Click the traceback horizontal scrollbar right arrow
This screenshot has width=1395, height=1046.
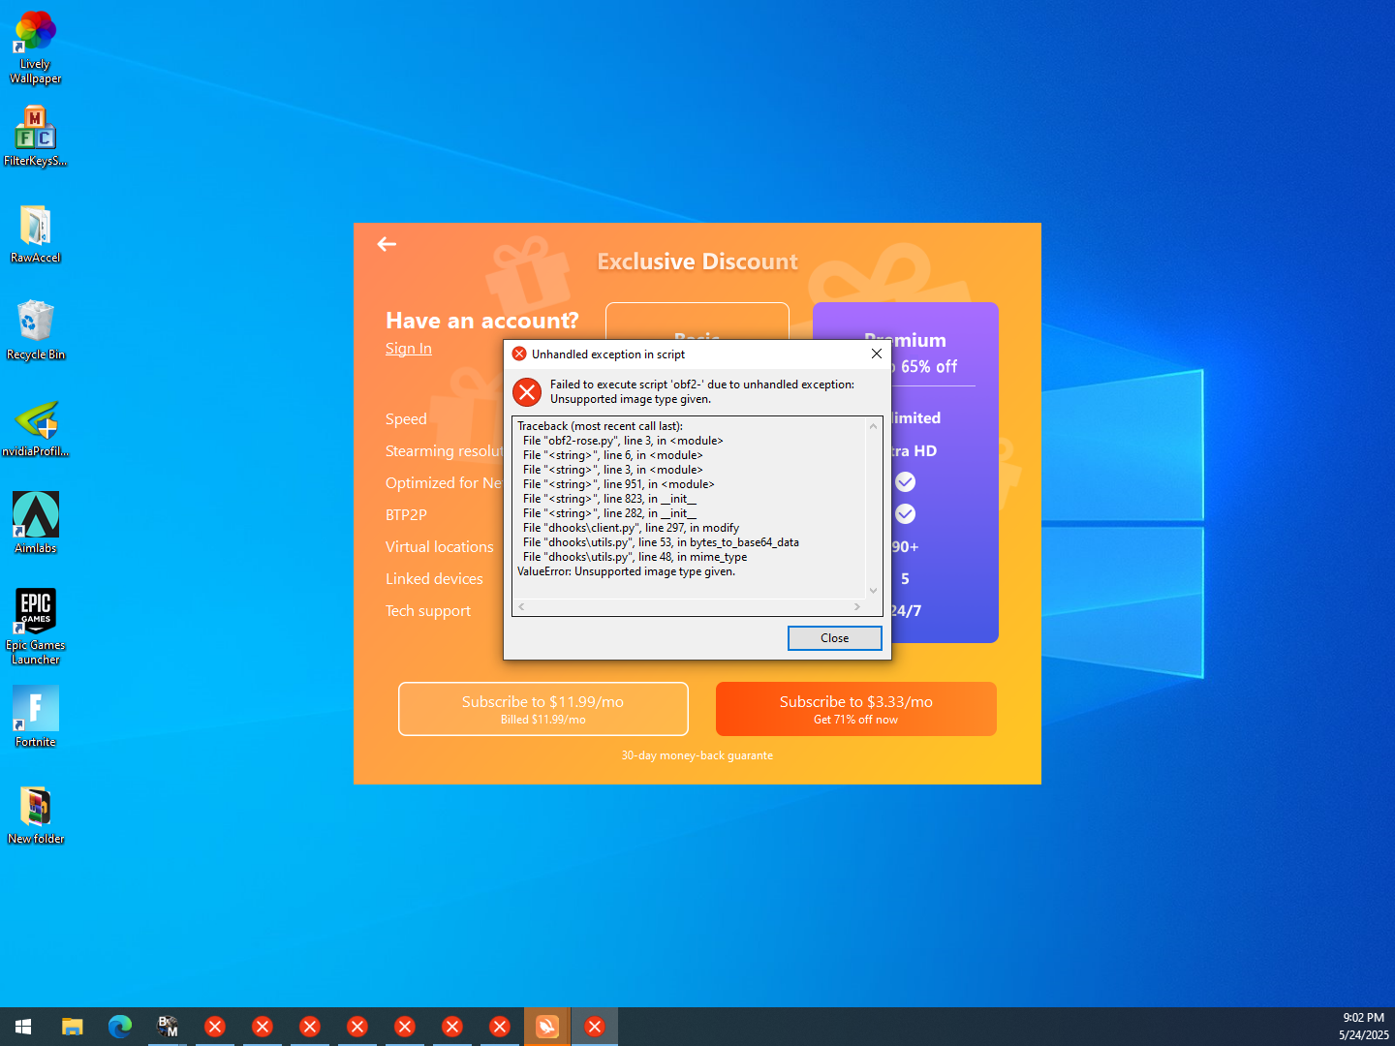click(857, 607)
